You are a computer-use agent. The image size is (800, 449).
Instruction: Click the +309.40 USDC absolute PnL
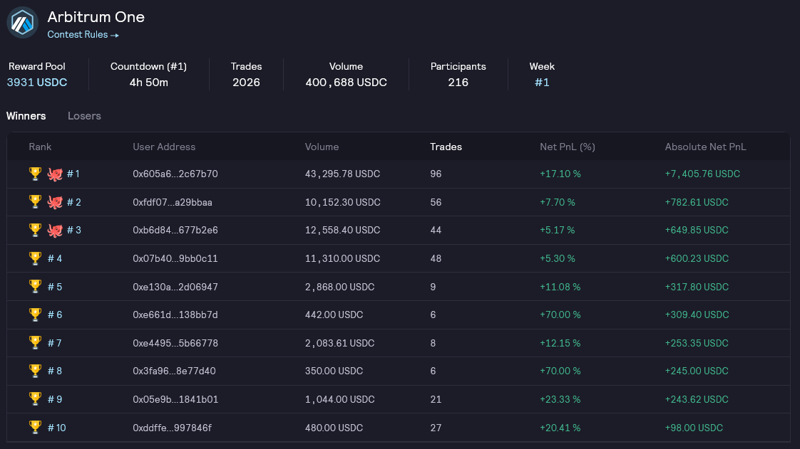[697, 315]
